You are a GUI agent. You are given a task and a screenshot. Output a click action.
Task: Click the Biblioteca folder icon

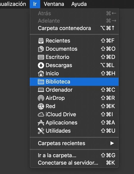[x=41, y=82]
